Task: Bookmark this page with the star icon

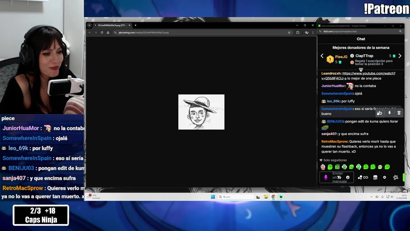Action: pos(289,32)
